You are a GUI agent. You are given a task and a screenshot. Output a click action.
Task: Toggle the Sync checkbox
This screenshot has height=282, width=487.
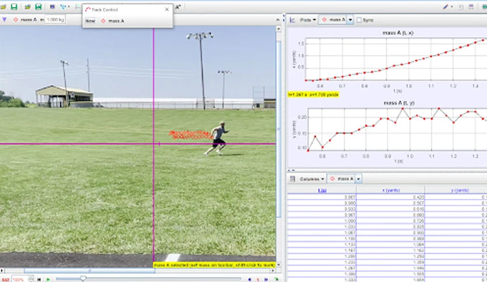(x=359, y=20)
